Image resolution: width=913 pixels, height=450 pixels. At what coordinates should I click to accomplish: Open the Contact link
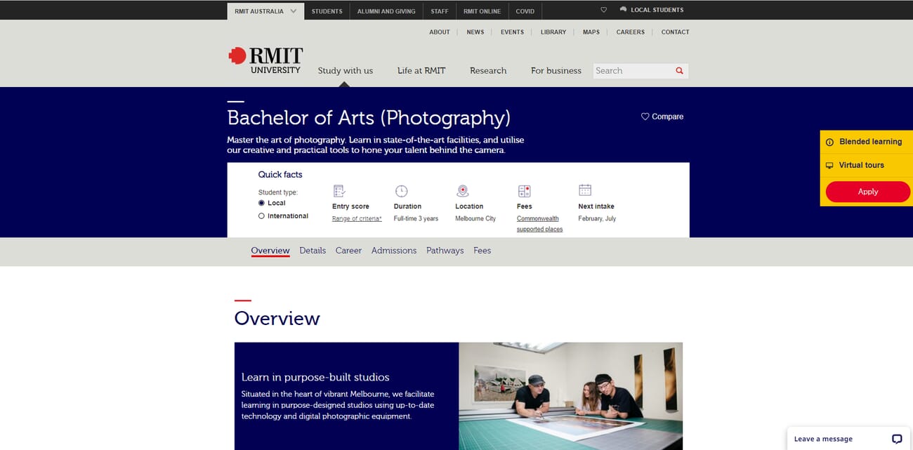coord(676,32)
